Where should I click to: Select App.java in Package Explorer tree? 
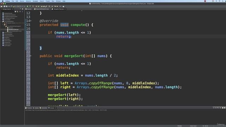pyautogui.click(x=11, y=28)
